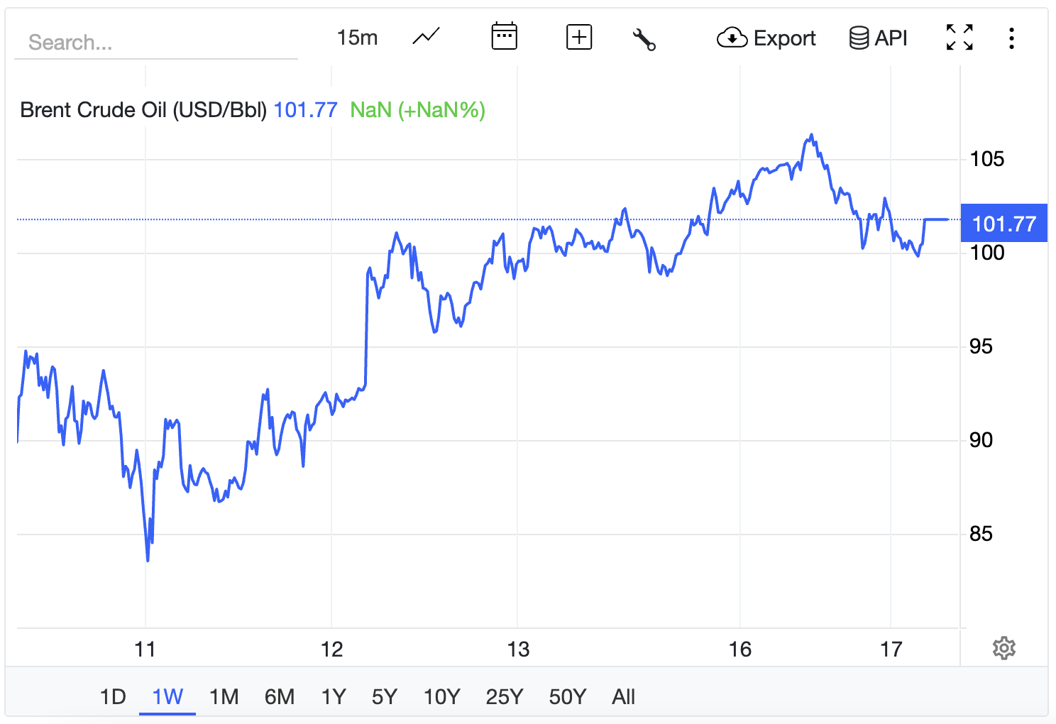Screen dimensions: 1056x724
Task: Select the 1D time range
Action: pyautogui.click(x=113, y=696)
